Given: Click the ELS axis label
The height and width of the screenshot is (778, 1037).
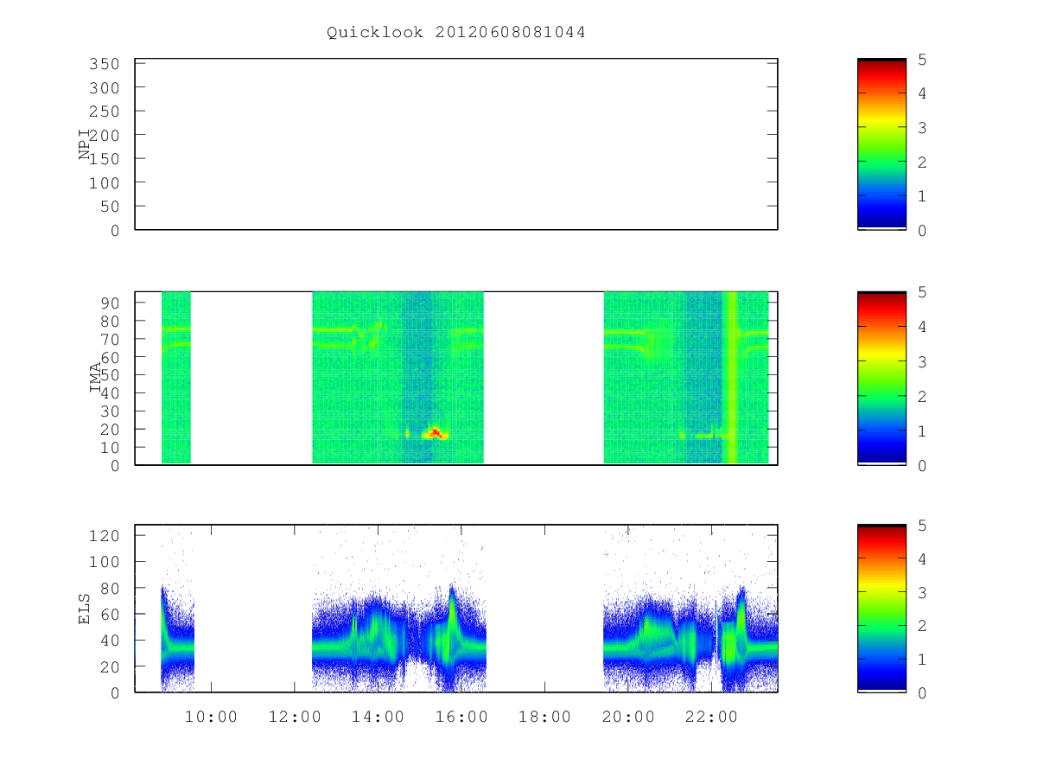Looking at the screenshot, I should coord(85,609).
